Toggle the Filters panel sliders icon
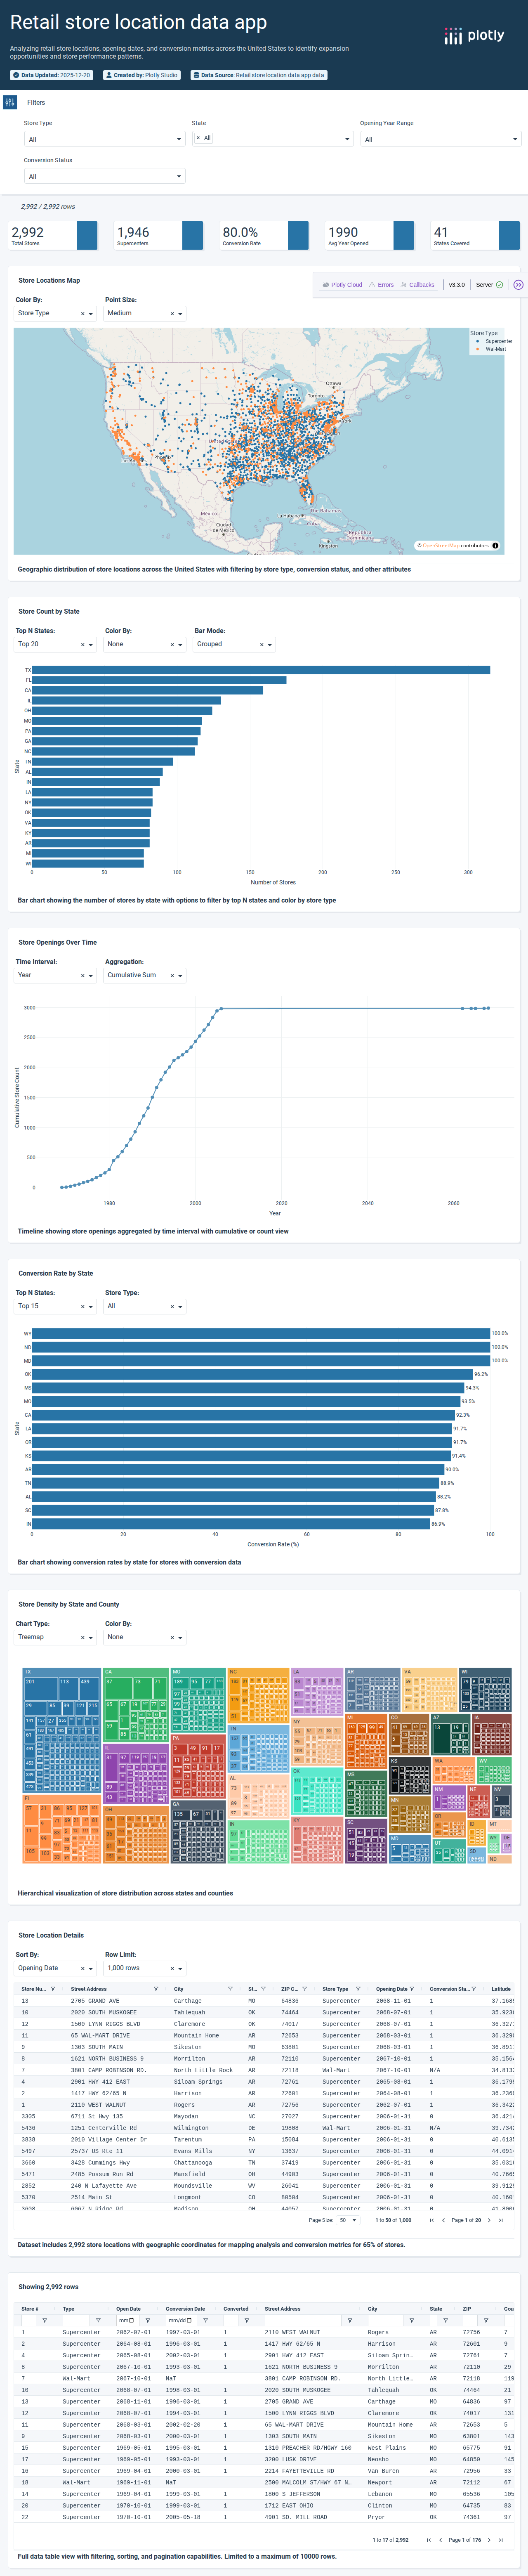This screenshot has width=528, height=2576. [10, 102]
